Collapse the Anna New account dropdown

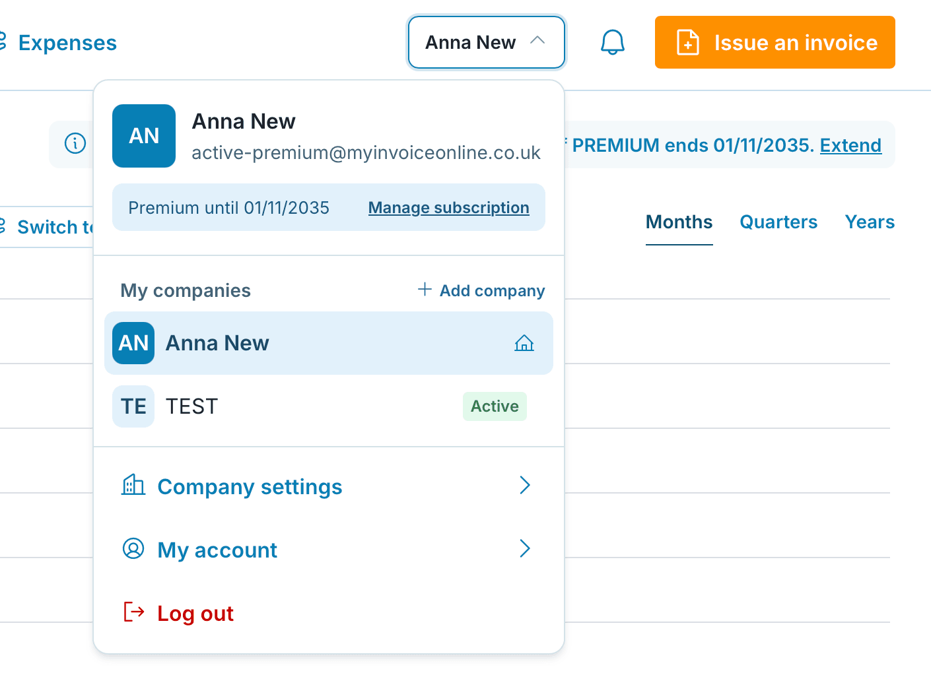coord(487,42)
